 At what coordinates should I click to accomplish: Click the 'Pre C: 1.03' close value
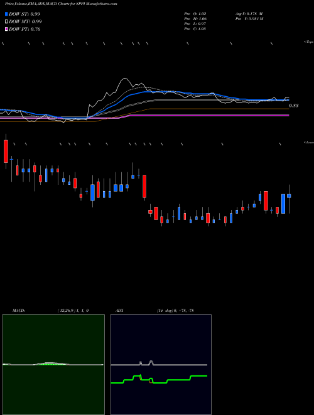(195, 29)
